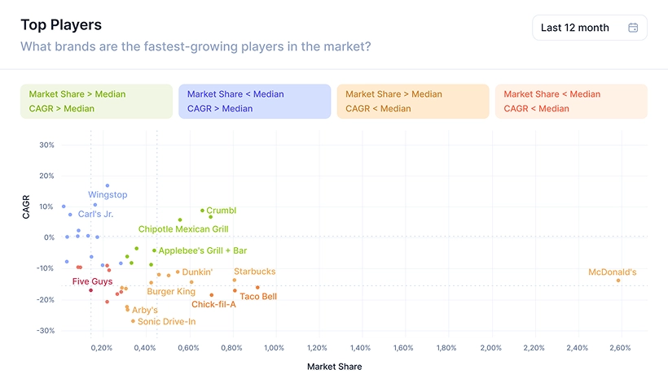Click the Wingstop data point
This screenshot has height=387, width=668.
tap(107, 185)
